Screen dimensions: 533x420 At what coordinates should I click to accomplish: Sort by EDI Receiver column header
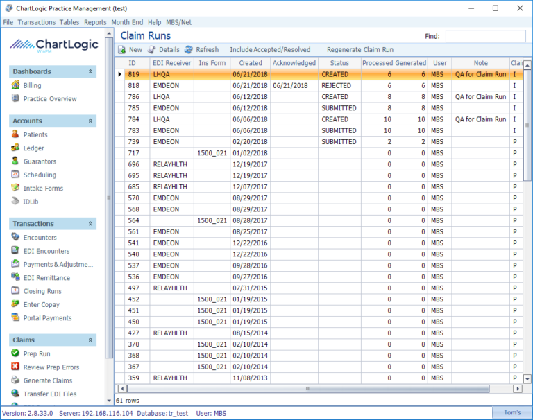[x=172, y=63]
